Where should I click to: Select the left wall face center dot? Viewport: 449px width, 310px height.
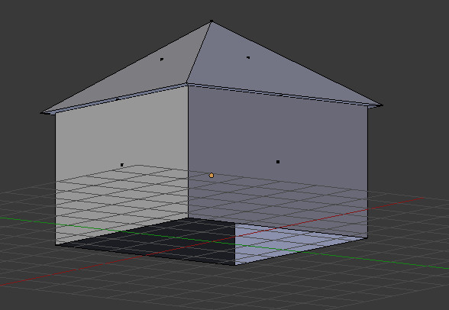pyautogui.click(x=122, y=165)
